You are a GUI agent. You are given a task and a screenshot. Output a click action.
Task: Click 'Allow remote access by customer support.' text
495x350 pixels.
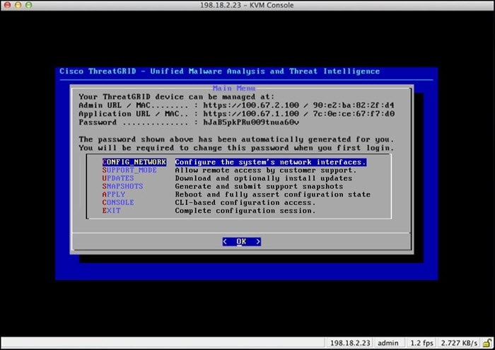pos(266,170)
